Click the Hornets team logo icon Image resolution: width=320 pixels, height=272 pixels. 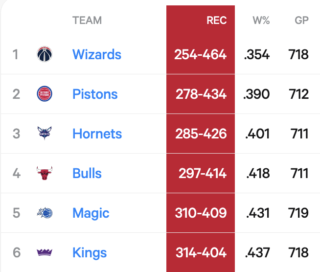(x=45, y=134)
